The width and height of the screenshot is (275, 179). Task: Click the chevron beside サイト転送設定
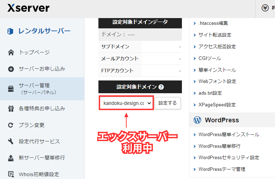tap(194, 35)
